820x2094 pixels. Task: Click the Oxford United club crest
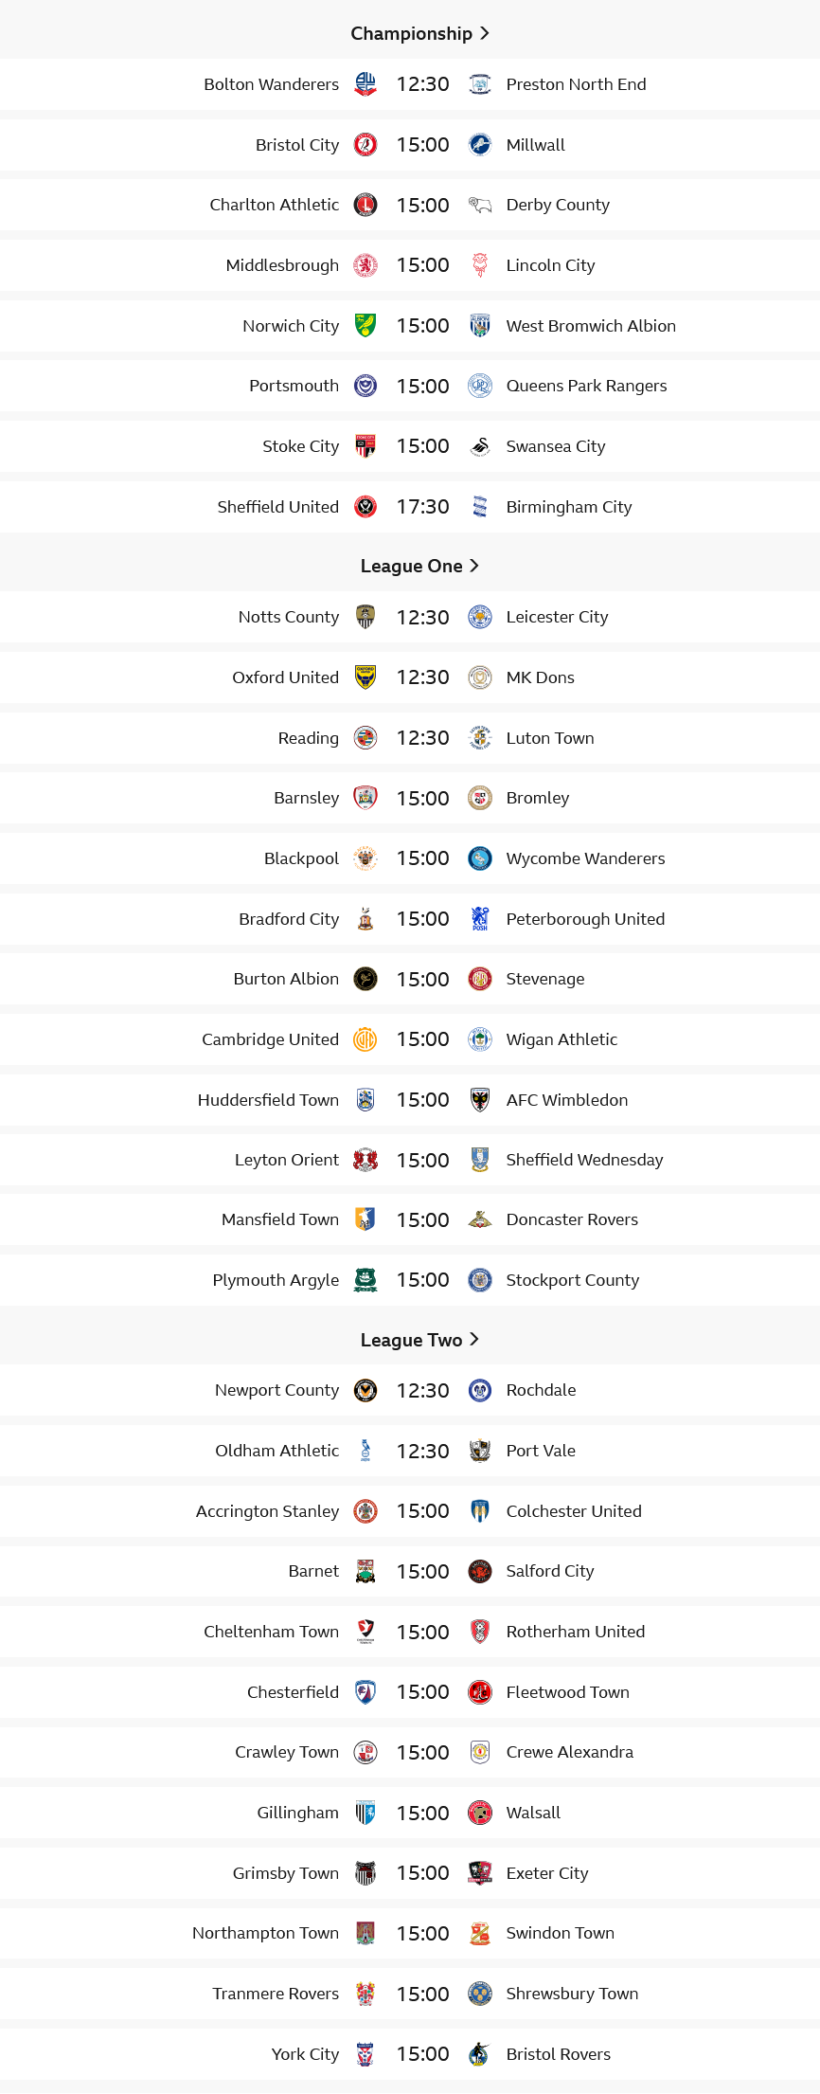[x=365, y=677]
